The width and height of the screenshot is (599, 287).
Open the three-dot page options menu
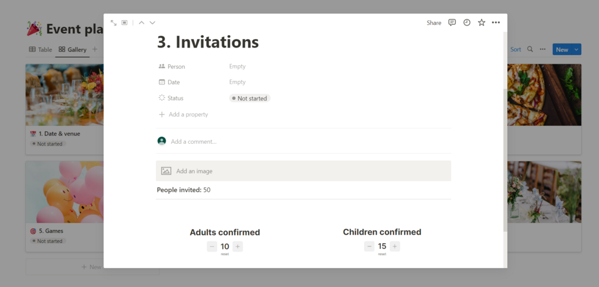coord(496,23)
